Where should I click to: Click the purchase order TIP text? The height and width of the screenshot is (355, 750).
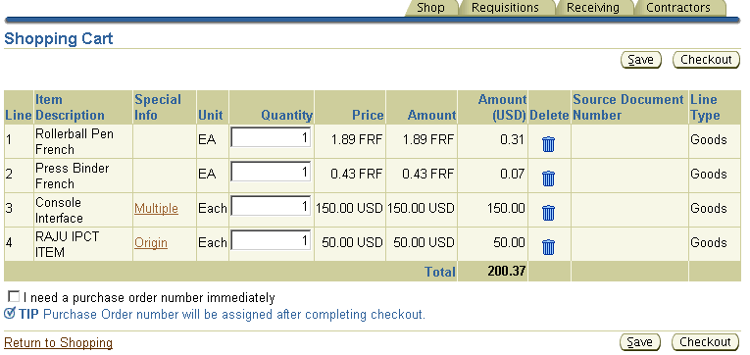234,315
